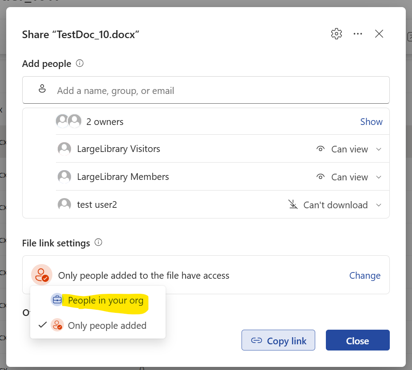Close the Share dialog with X
This screenshot has height=370, width=412.
379,34
